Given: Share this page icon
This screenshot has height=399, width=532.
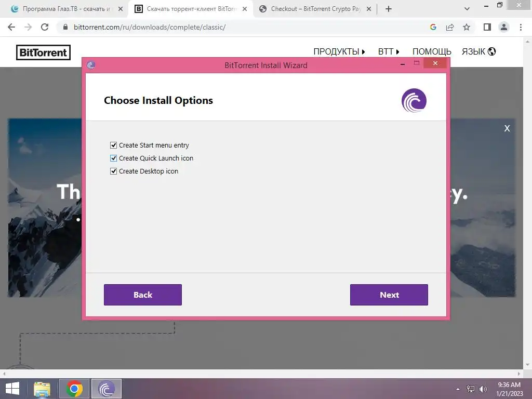Looking at the screenshot, I should (x=450, y=27).
